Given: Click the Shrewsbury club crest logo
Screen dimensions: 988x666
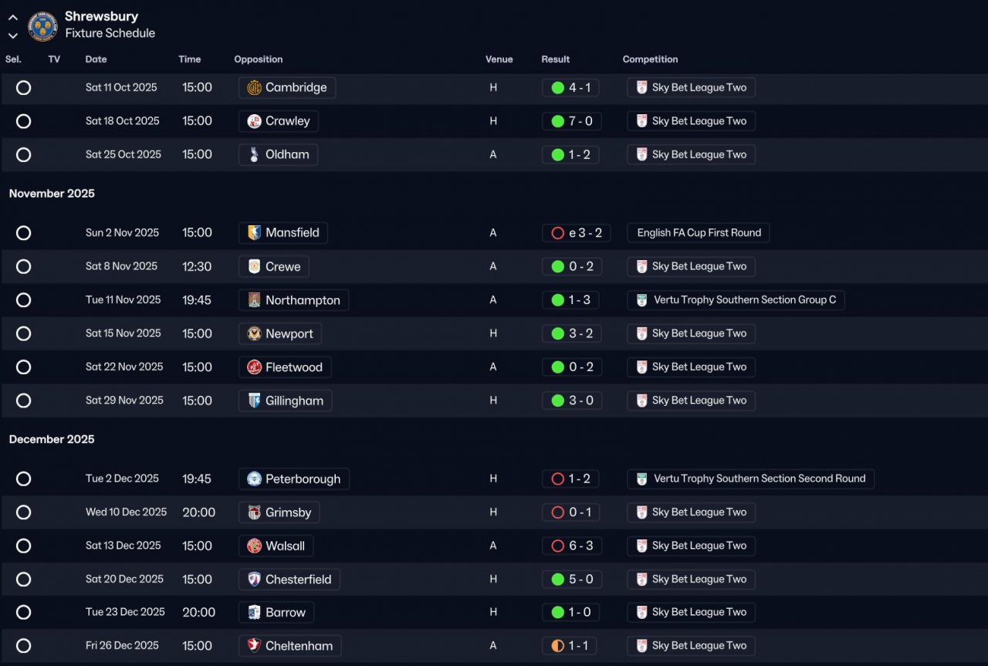Looking at the screenshot, I should coord(42,25).
